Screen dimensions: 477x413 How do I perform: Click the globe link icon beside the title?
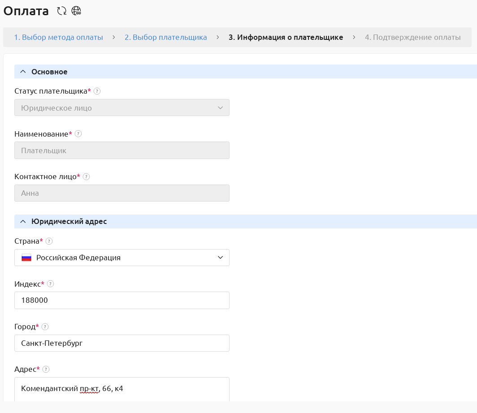coord(76,11)
